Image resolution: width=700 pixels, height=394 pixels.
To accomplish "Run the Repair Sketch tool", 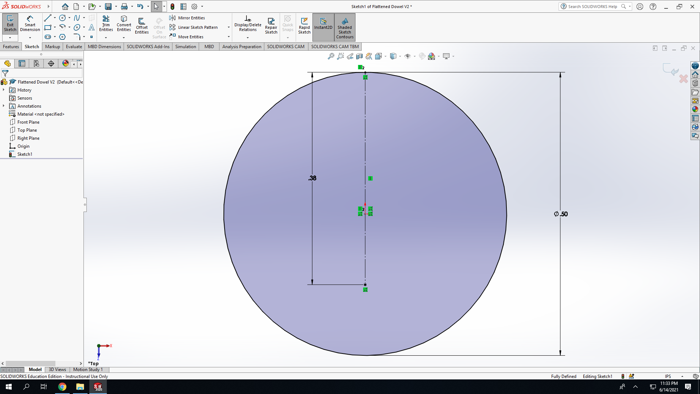I will (271, 26).
